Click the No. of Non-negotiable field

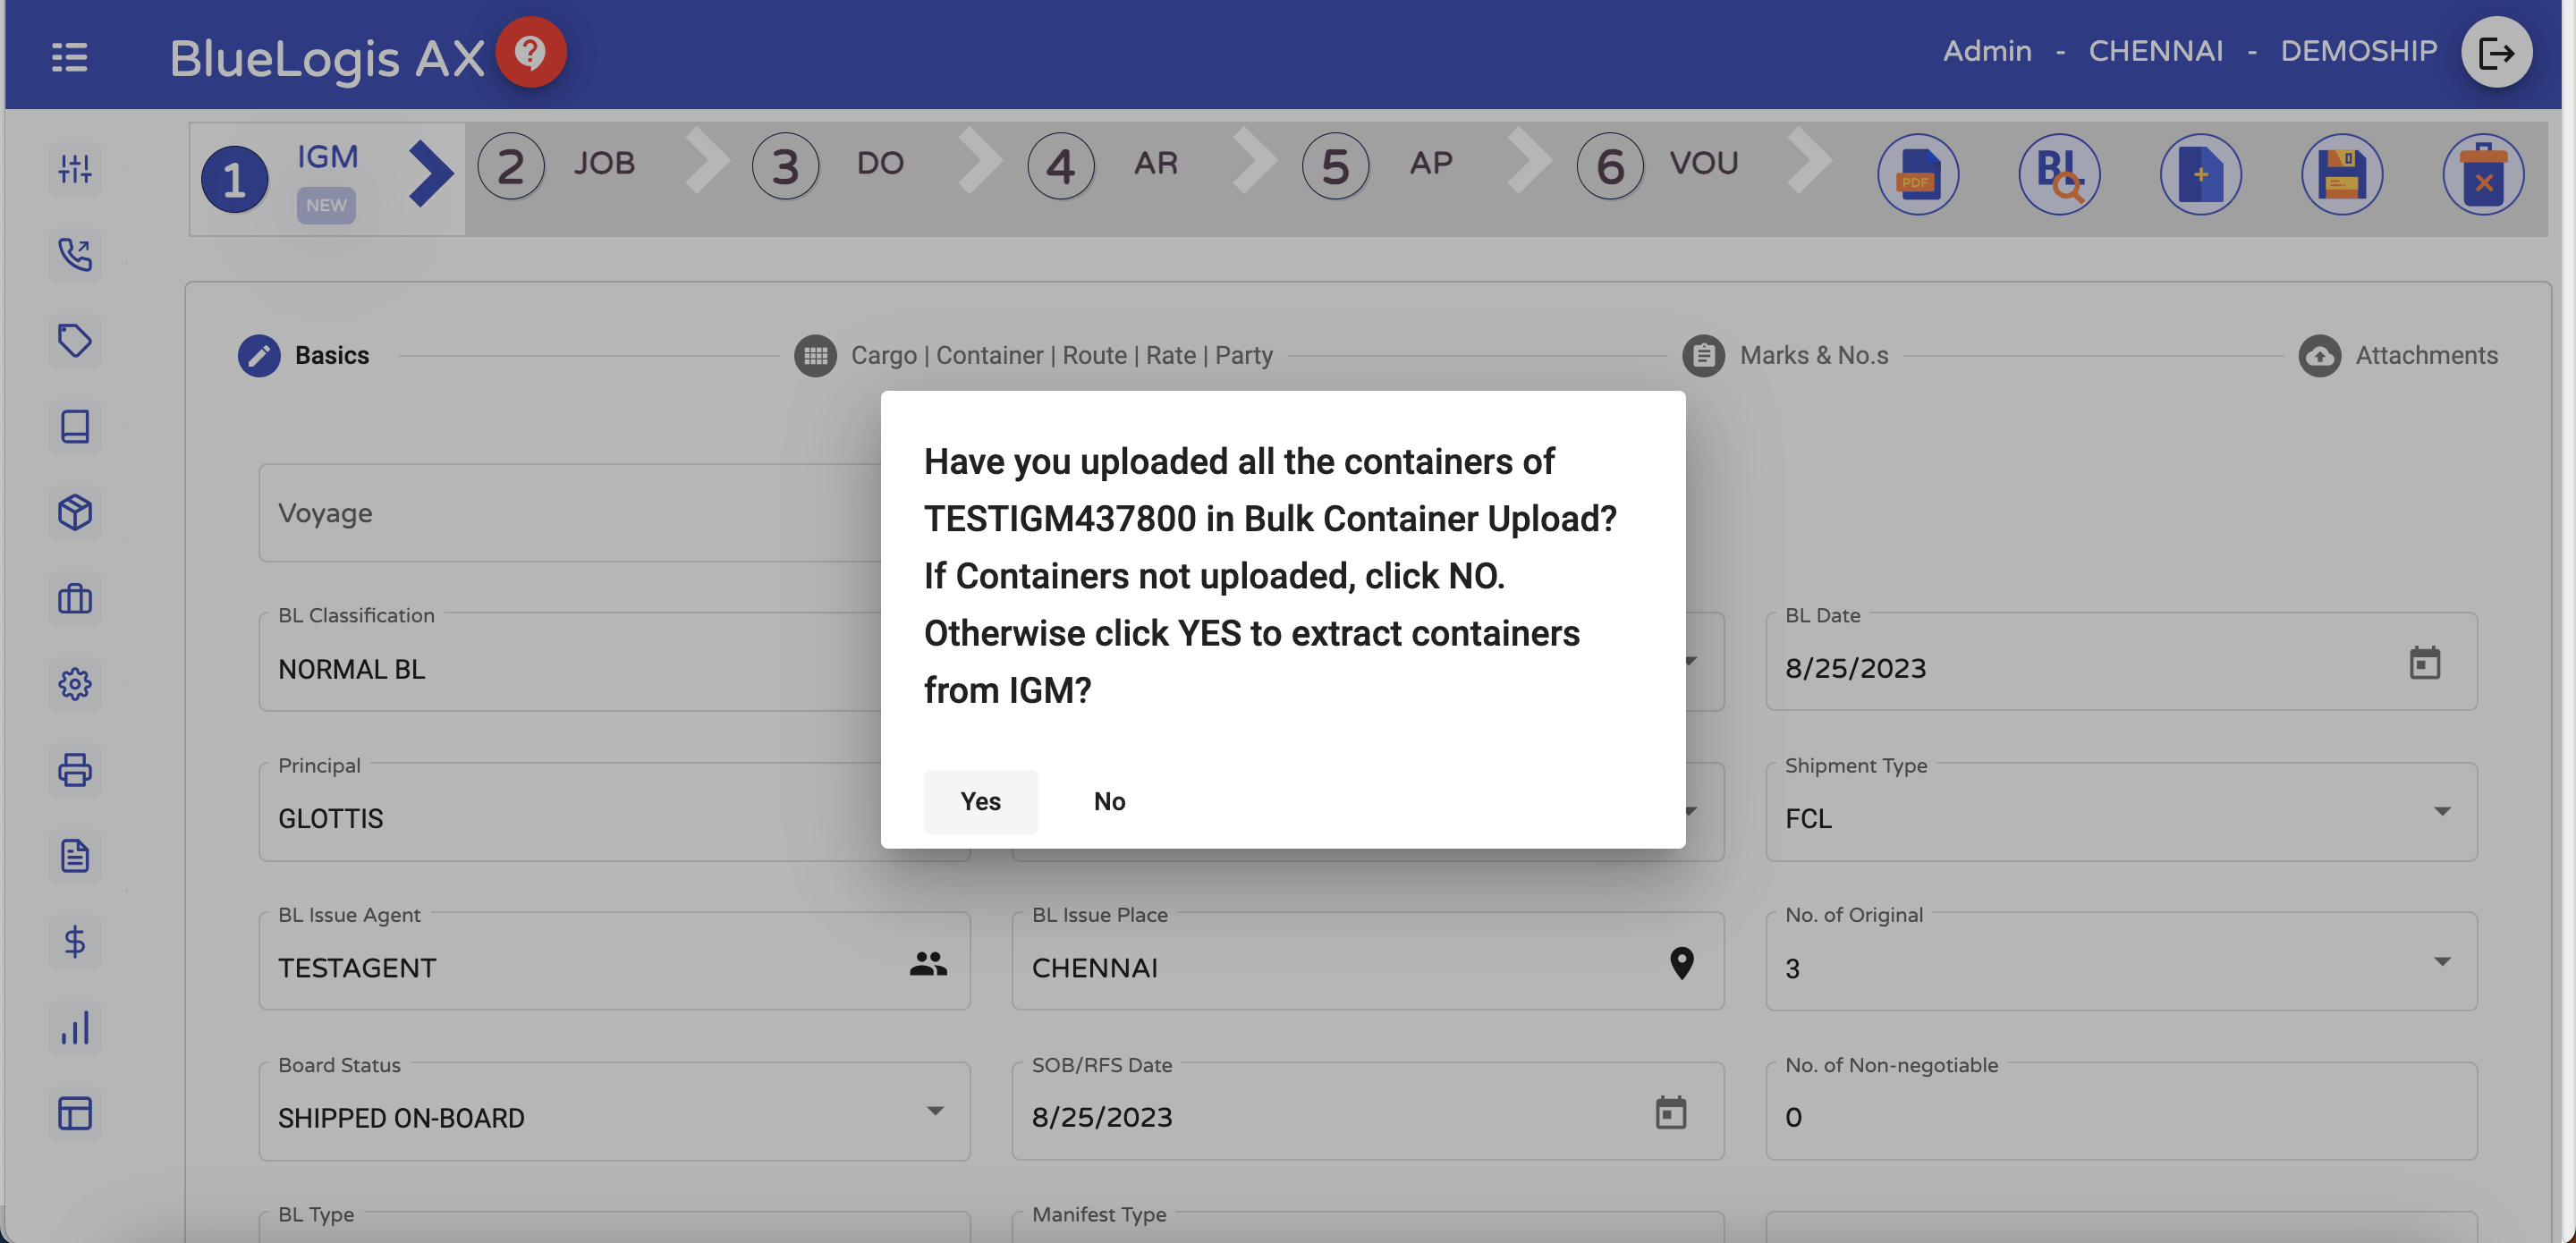(x=2121, y=1111)
